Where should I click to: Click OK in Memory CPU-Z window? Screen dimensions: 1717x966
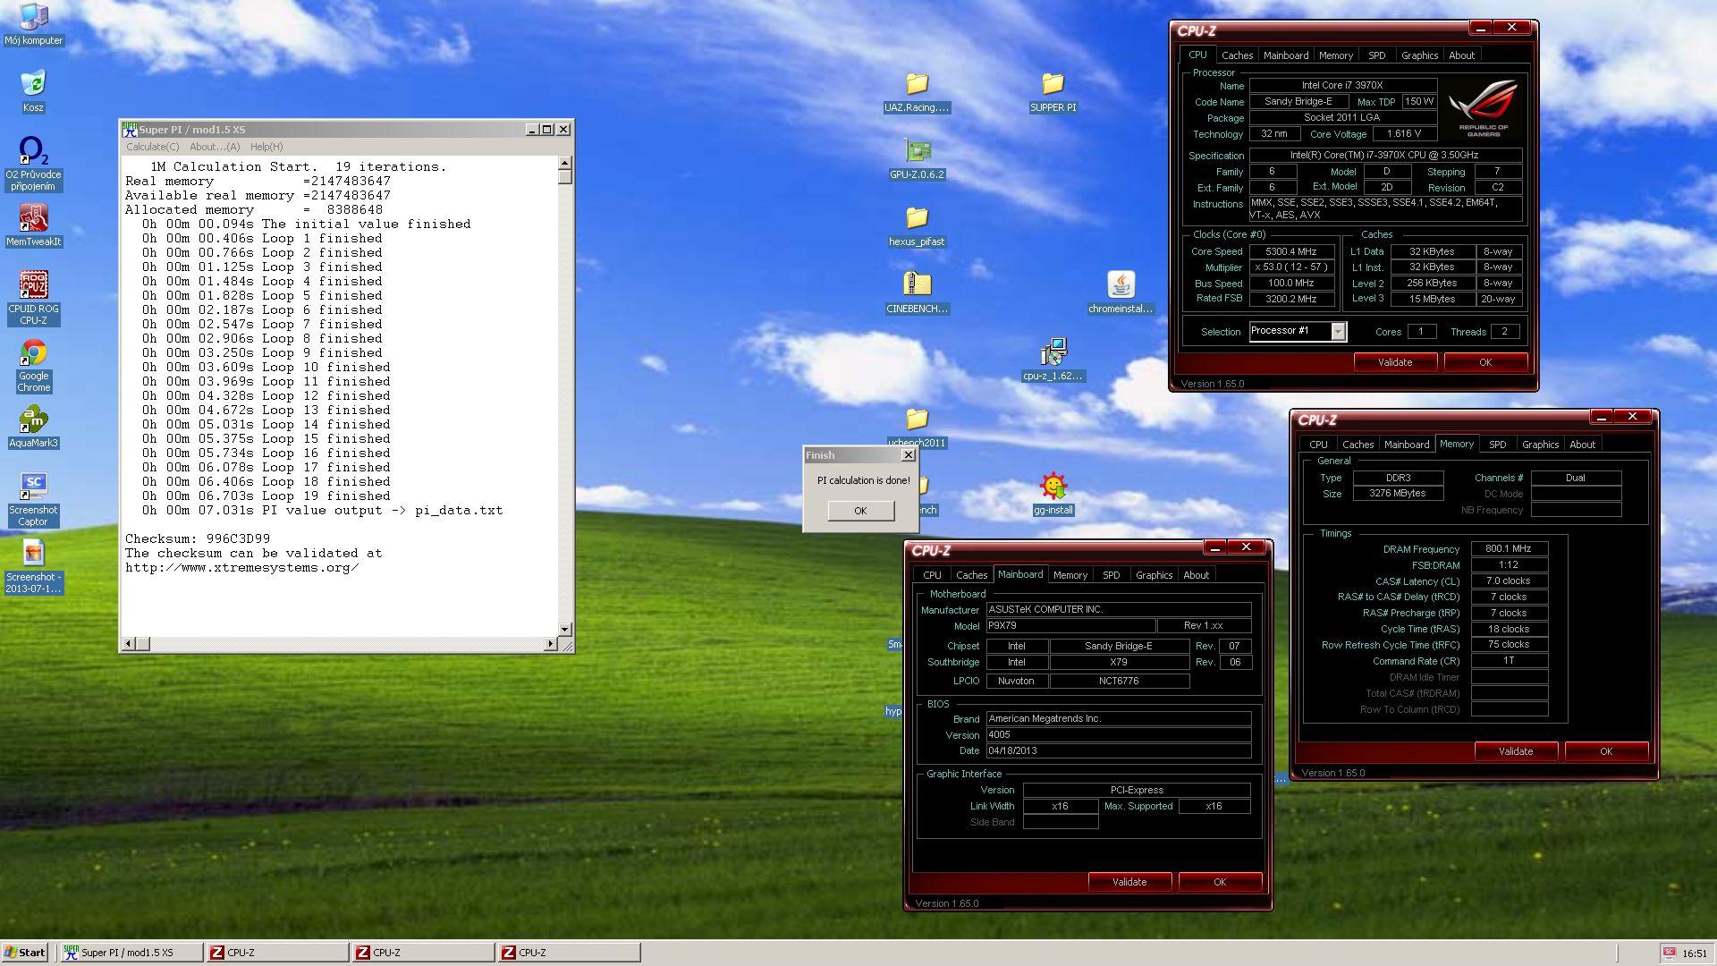[1606, 751]
